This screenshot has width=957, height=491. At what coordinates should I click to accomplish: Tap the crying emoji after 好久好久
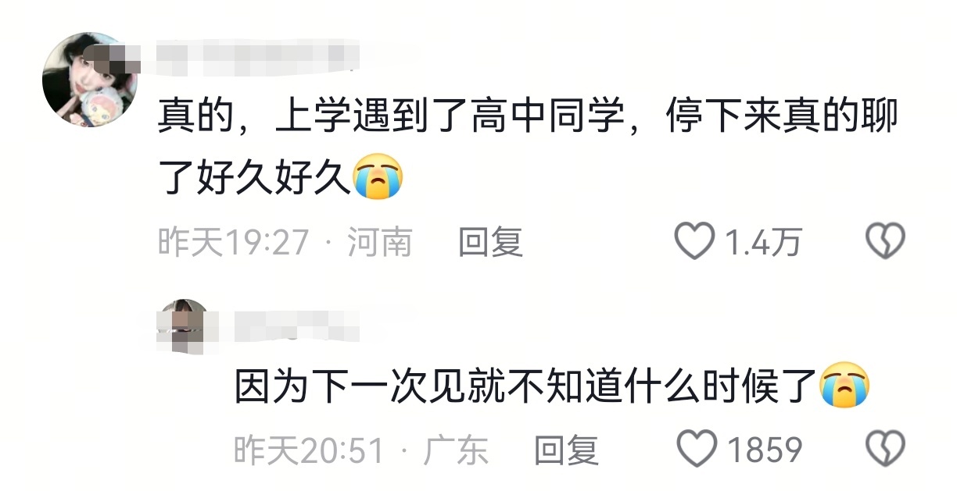point(378,176)
